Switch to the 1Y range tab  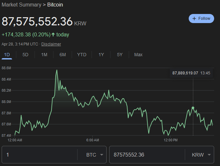pyautogui.click(x=101, y=55)
